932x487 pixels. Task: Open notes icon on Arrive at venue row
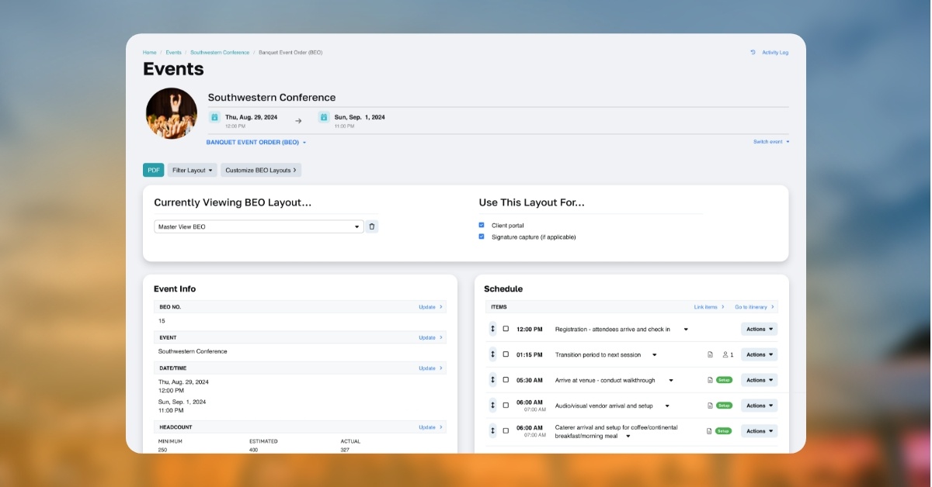point(710,380)
